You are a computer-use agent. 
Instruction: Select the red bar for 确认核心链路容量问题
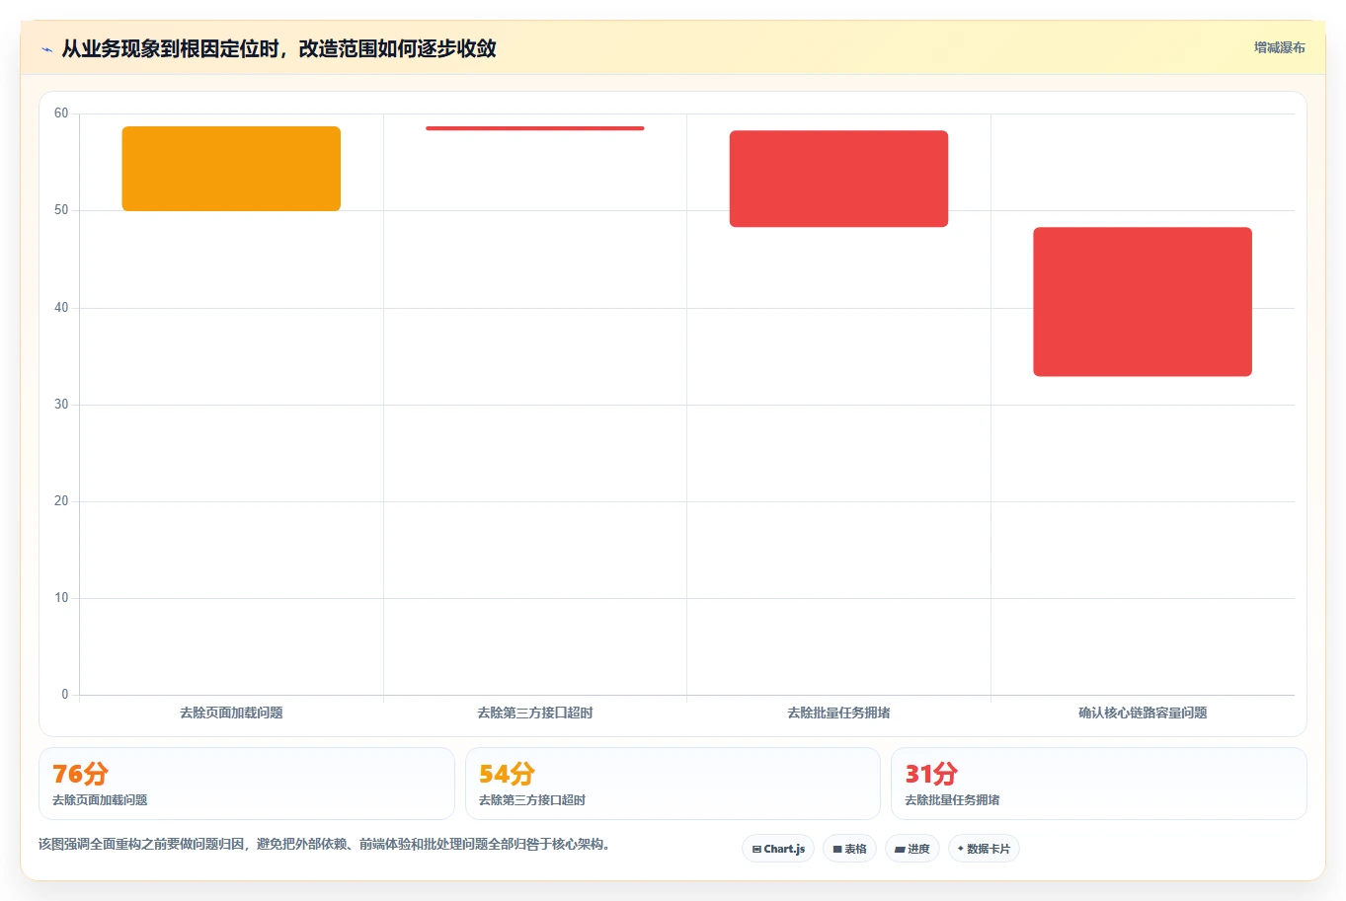(x=1143, y=302)
